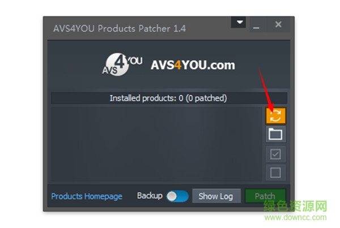The height and width of the screenshot is (228, 340).
Task: Open the Products Homepage link
Action: point(87,196)
